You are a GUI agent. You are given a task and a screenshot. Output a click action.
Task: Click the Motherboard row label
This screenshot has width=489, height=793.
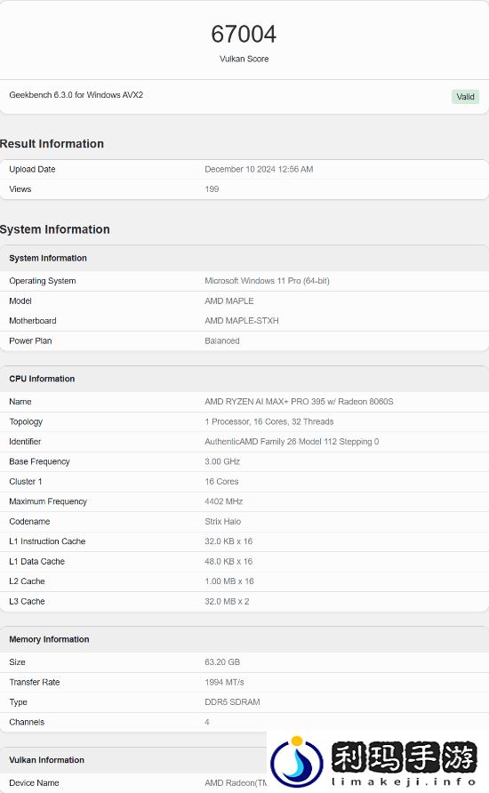tap(32, 321)
